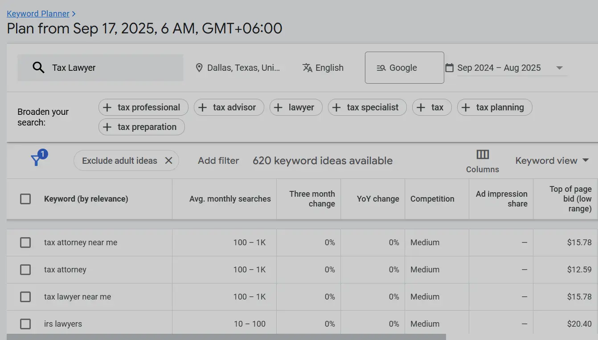
Task: Check the select-all checkbox in the table header
Action: [25, 199]
